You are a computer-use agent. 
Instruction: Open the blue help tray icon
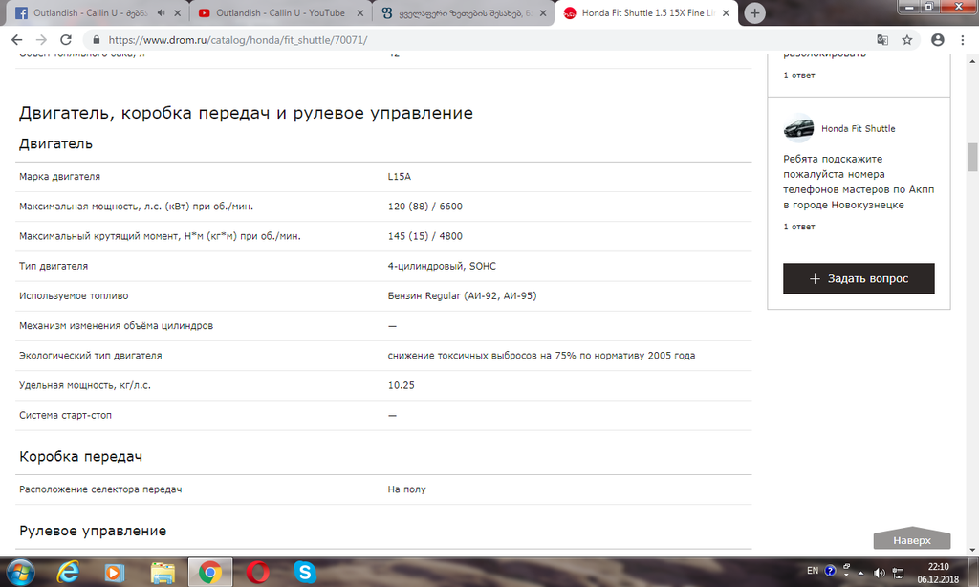830,571
